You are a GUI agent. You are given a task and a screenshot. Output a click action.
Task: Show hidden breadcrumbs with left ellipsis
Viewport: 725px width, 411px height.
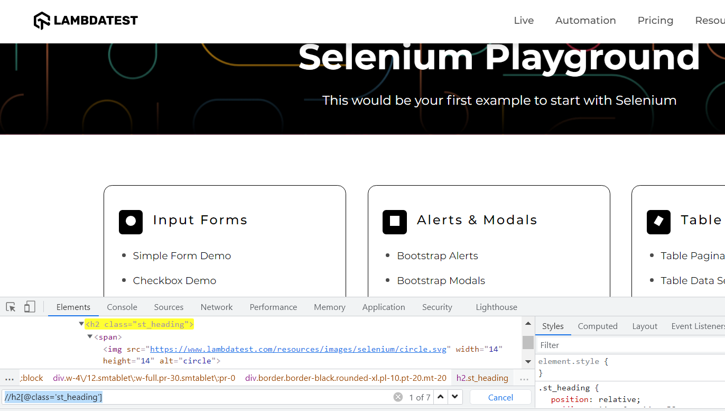10,378
